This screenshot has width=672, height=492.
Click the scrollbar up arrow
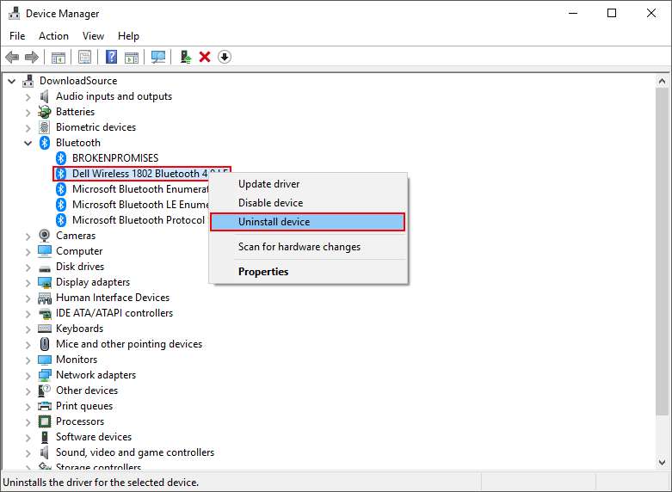[662, 81]
